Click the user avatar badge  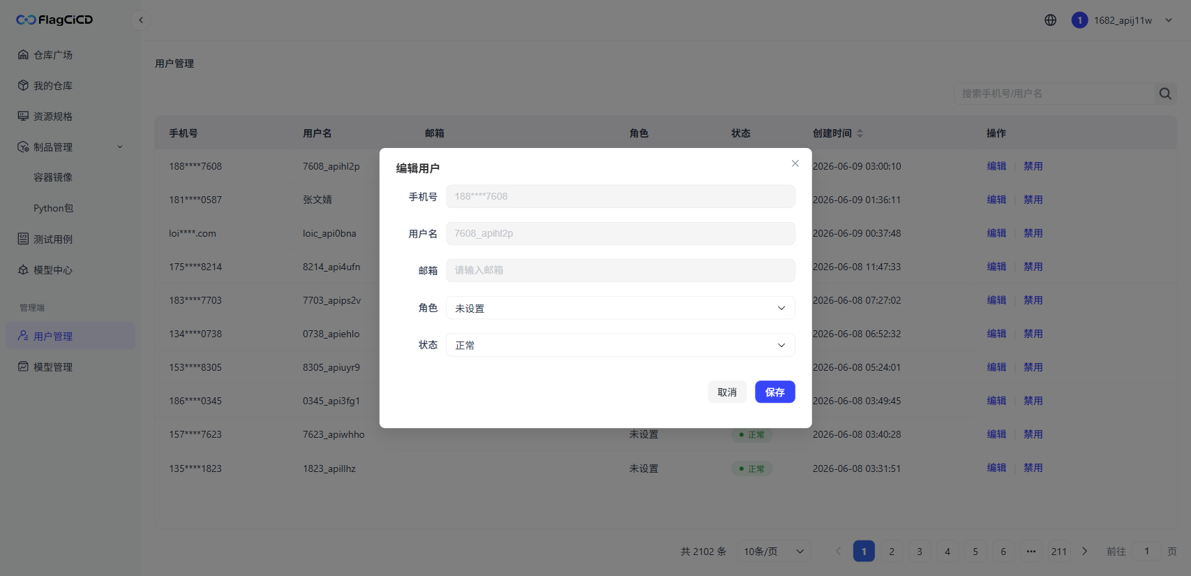[1079, 20]
